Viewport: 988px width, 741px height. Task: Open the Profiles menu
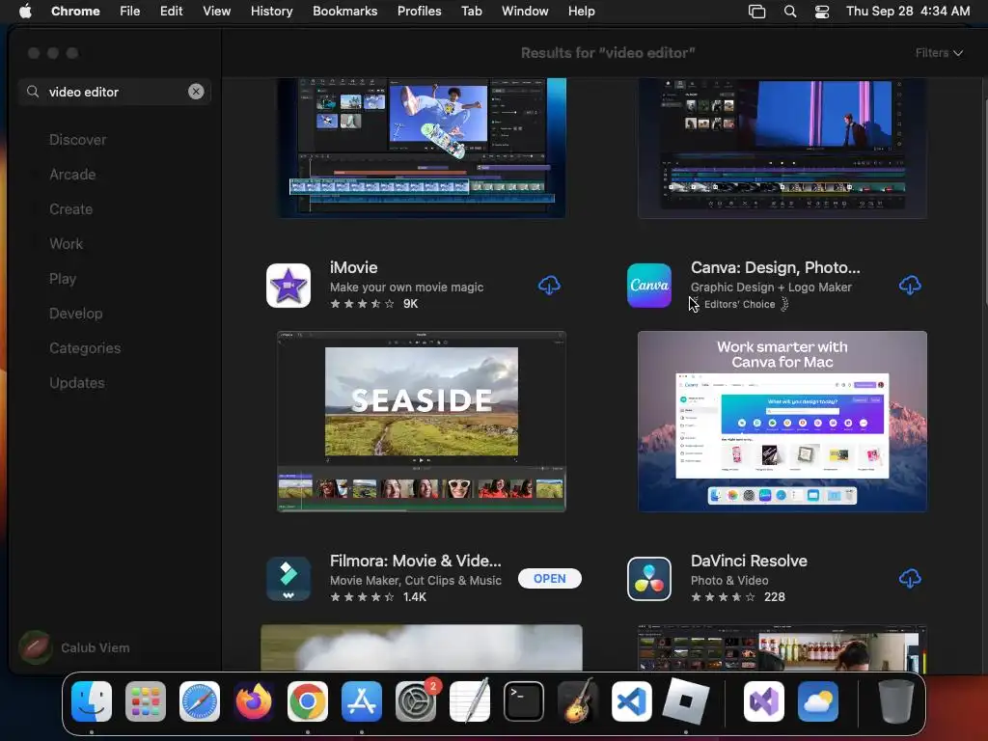click(x=419, y=12)
